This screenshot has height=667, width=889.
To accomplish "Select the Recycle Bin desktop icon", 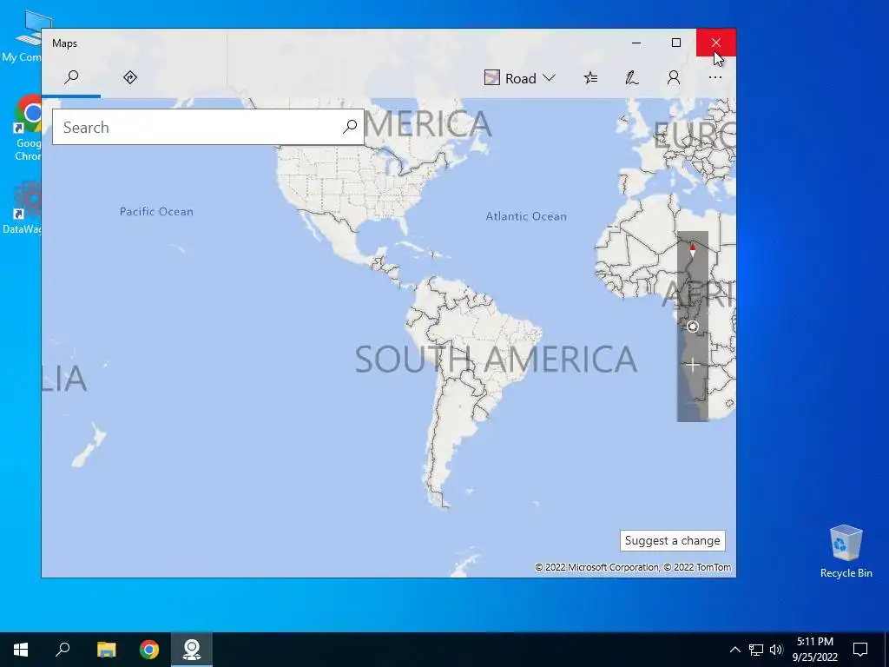I will click(x=846, y=551).
